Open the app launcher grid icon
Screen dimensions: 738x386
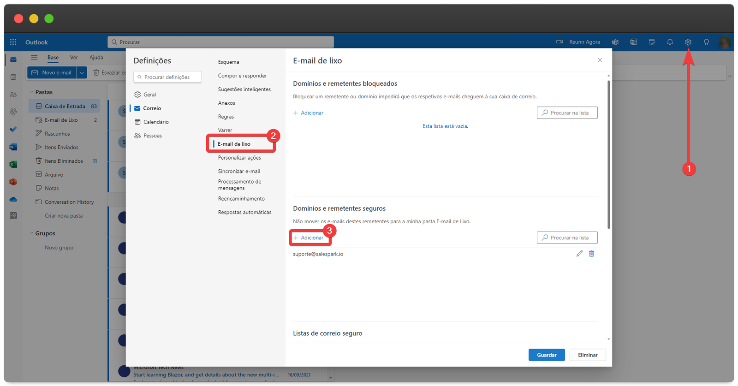(x=13, y=42)
